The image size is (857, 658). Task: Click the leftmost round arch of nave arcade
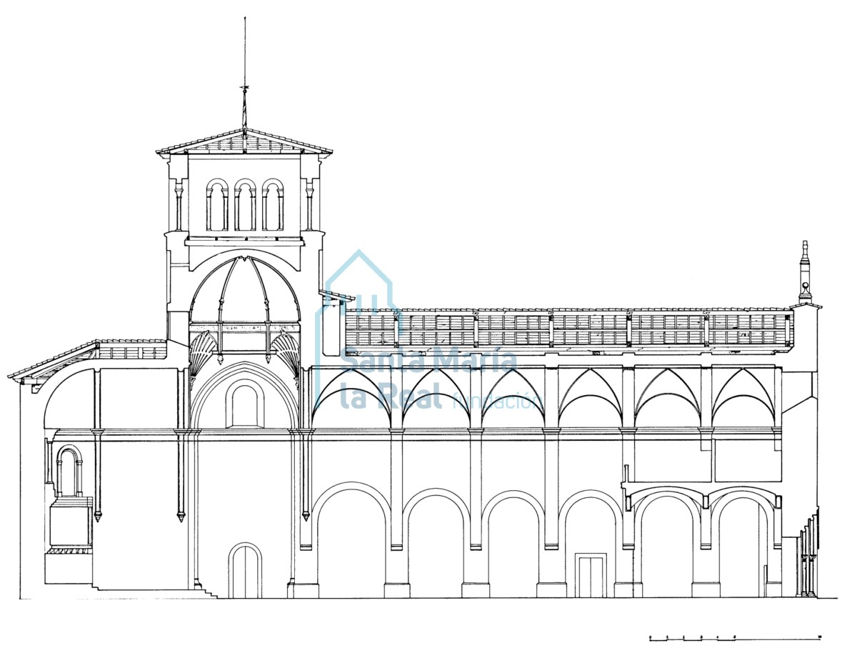point(351,543)
